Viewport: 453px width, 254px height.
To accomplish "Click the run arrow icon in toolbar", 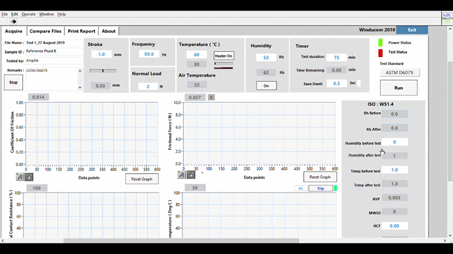I will (14, 22).
